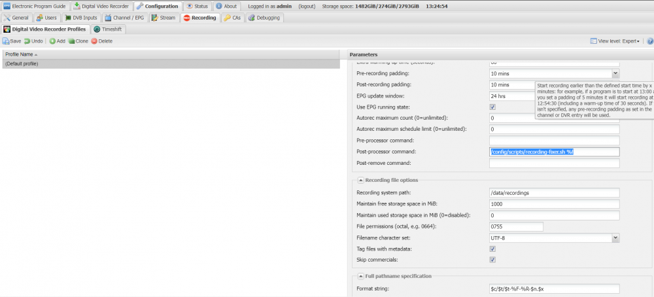The width and height of the screenshot is (654, 297).
Task: Click the Digital Video Recorder tab icon
Action: click(77, 7)
